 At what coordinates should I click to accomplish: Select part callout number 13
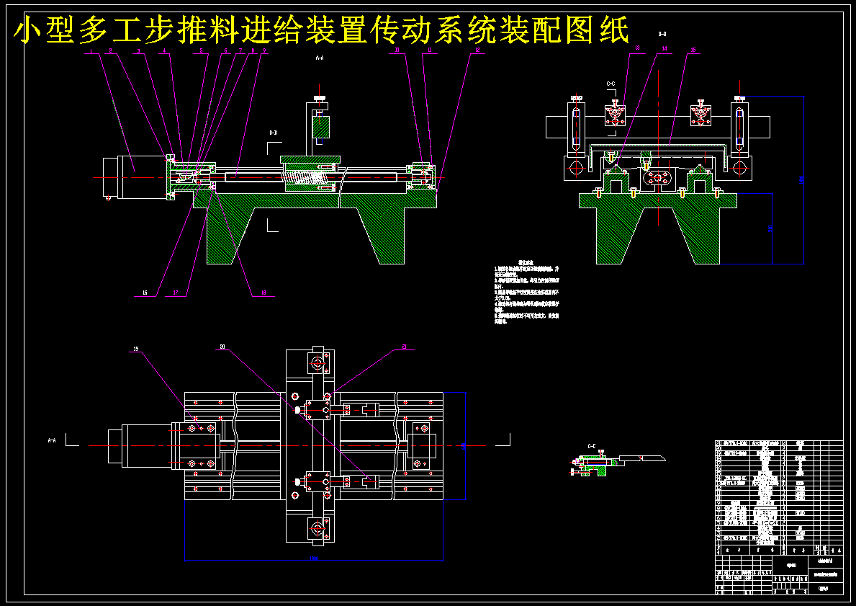point(637,49)
